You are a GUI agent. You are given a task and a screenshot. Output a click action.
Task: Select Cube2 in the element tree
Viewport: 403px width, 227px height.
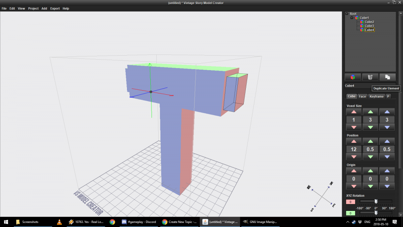(x=369, y=22)
